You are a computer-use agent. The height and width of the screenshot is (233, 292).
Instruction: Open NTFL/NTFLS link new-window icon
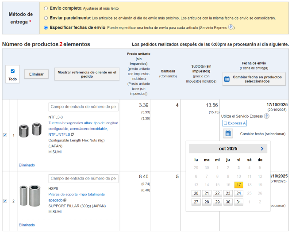tap(73, 134)
